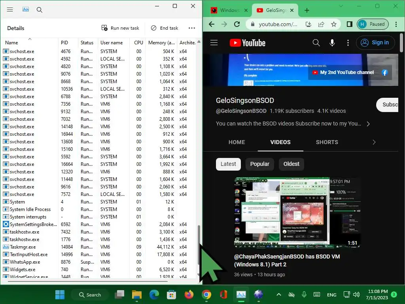The image size is (405, 304).
Task: Sort by Architecture column header
Action: (187, 43)
